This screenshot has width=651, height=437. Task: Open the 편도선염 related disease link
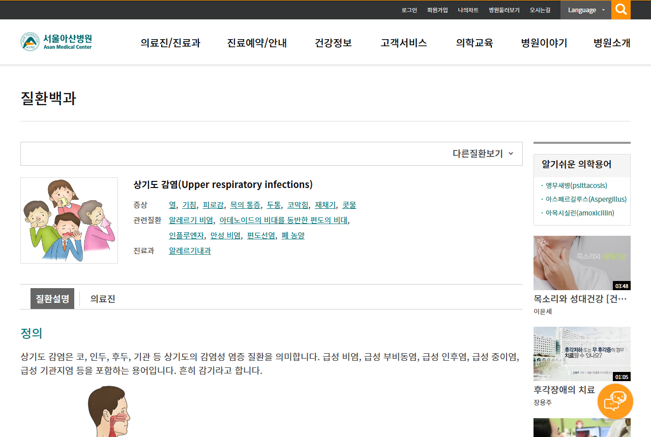tap(261, 236)
